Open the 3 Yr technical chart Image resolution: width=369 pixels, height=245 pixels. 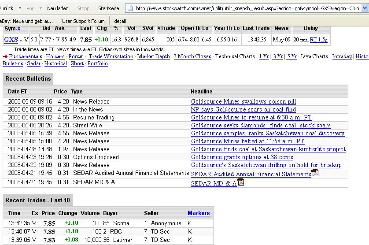coord(278,56)
